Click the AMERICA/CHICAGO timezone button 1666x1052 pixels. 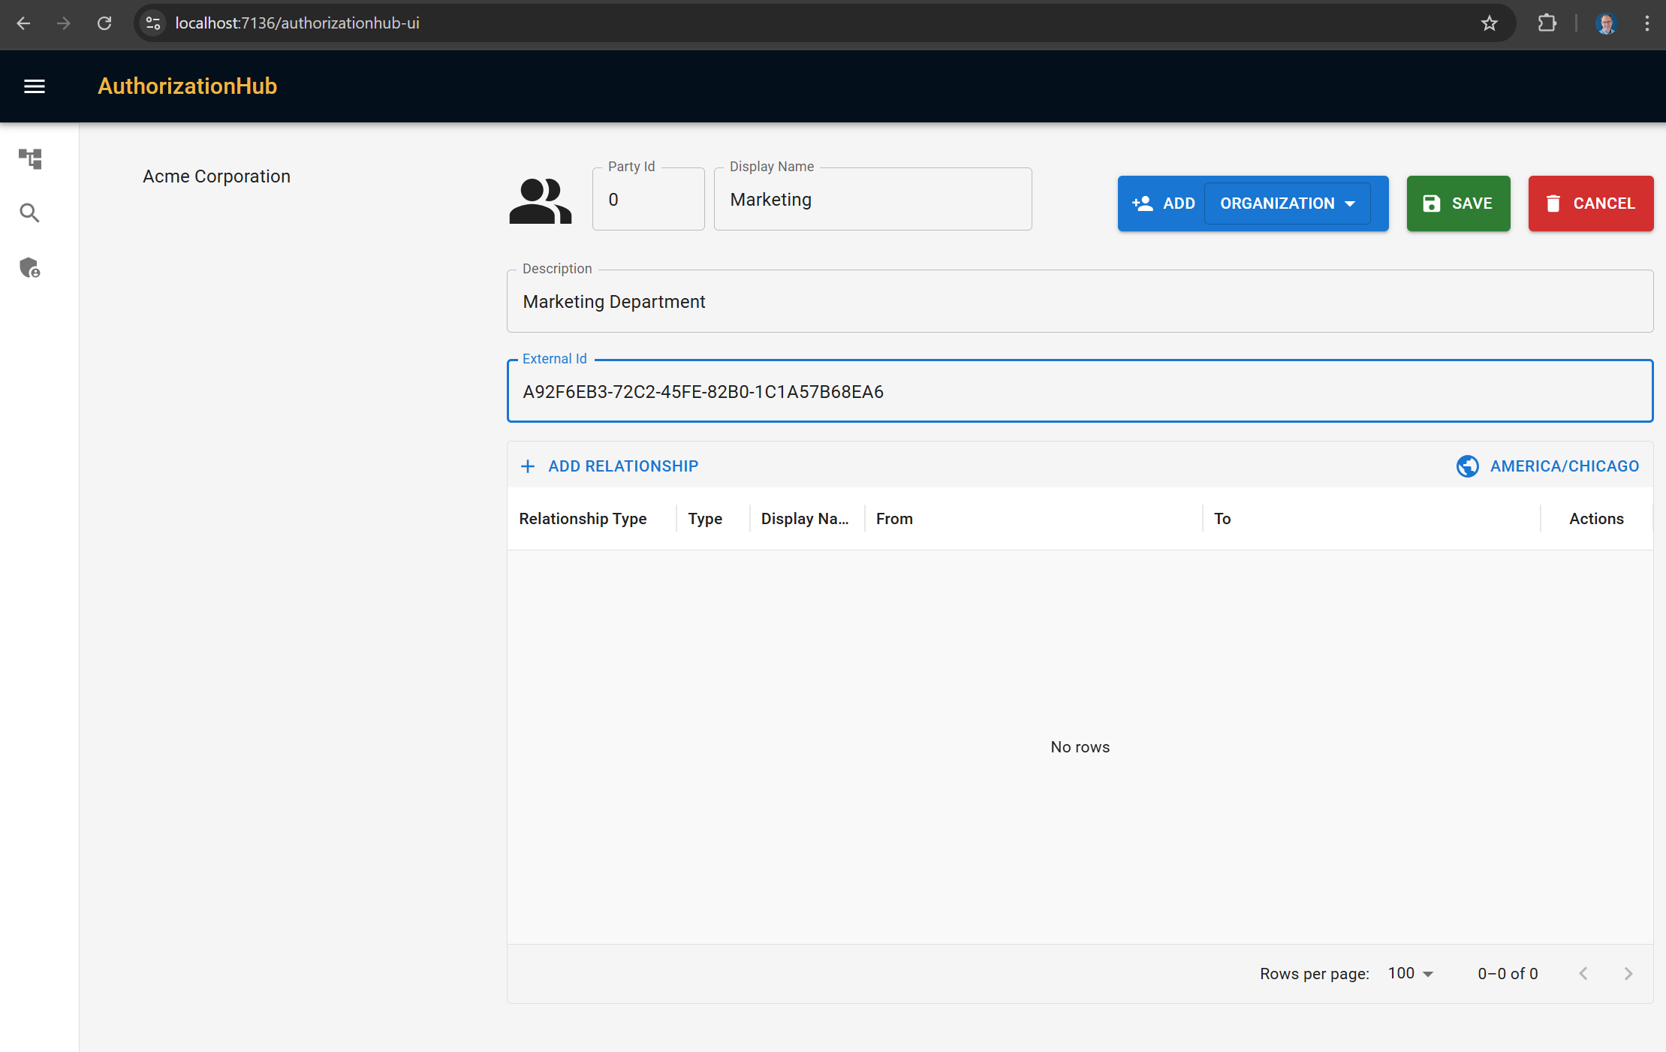pyautogui.click(x=1547, y=466)
